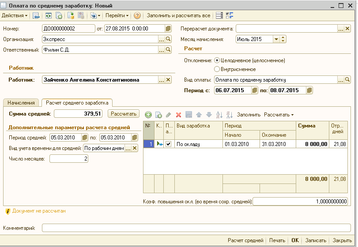Click the checklist toolbar icon
Viewport: 358px width, 247px height.
pyautogui.click(x=230, y=15)
